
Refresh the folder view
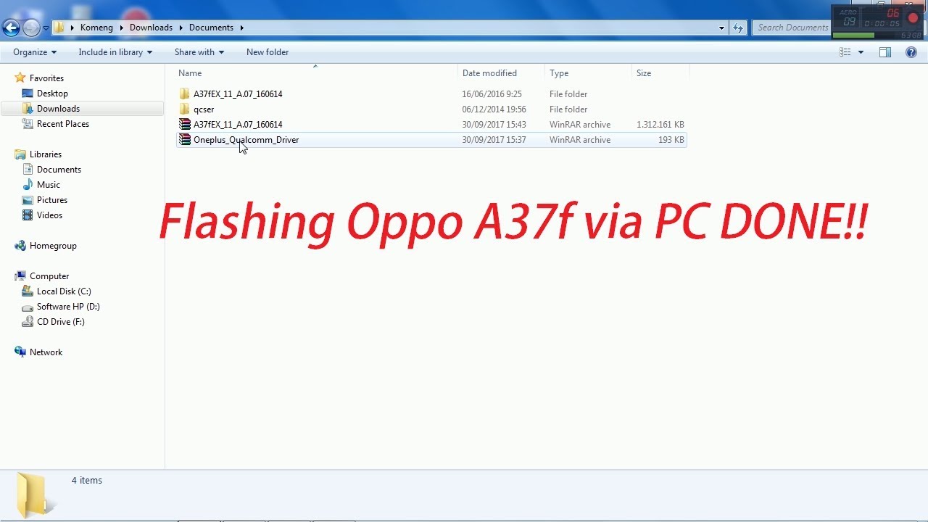coord(738,28)
